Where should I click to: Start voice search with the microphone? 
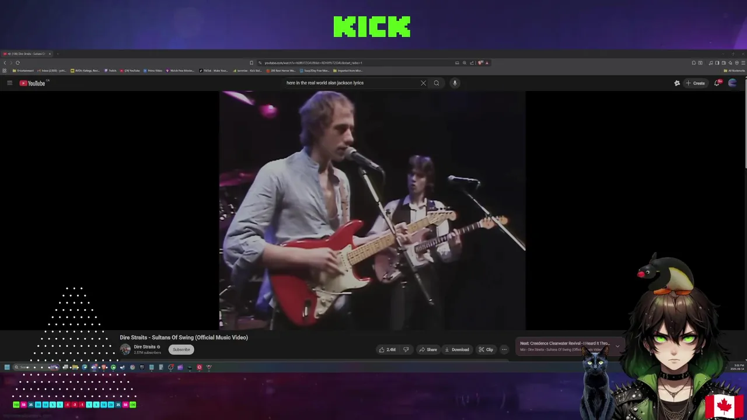(x=455, y=83)
